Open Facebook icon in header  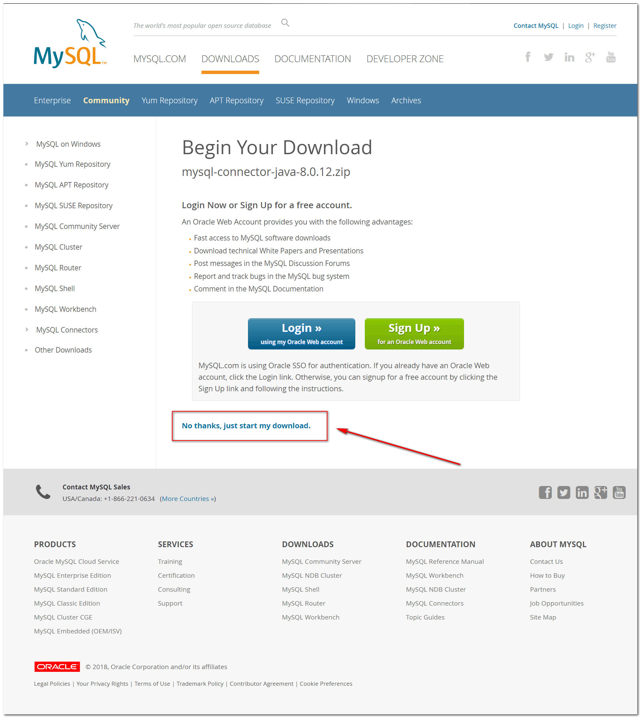528,57
